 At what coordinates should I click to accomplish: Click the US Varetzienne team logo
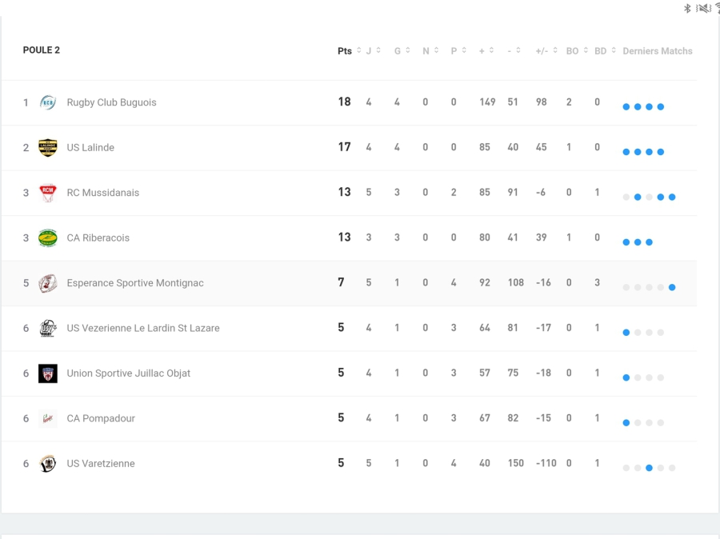(48, 464)
